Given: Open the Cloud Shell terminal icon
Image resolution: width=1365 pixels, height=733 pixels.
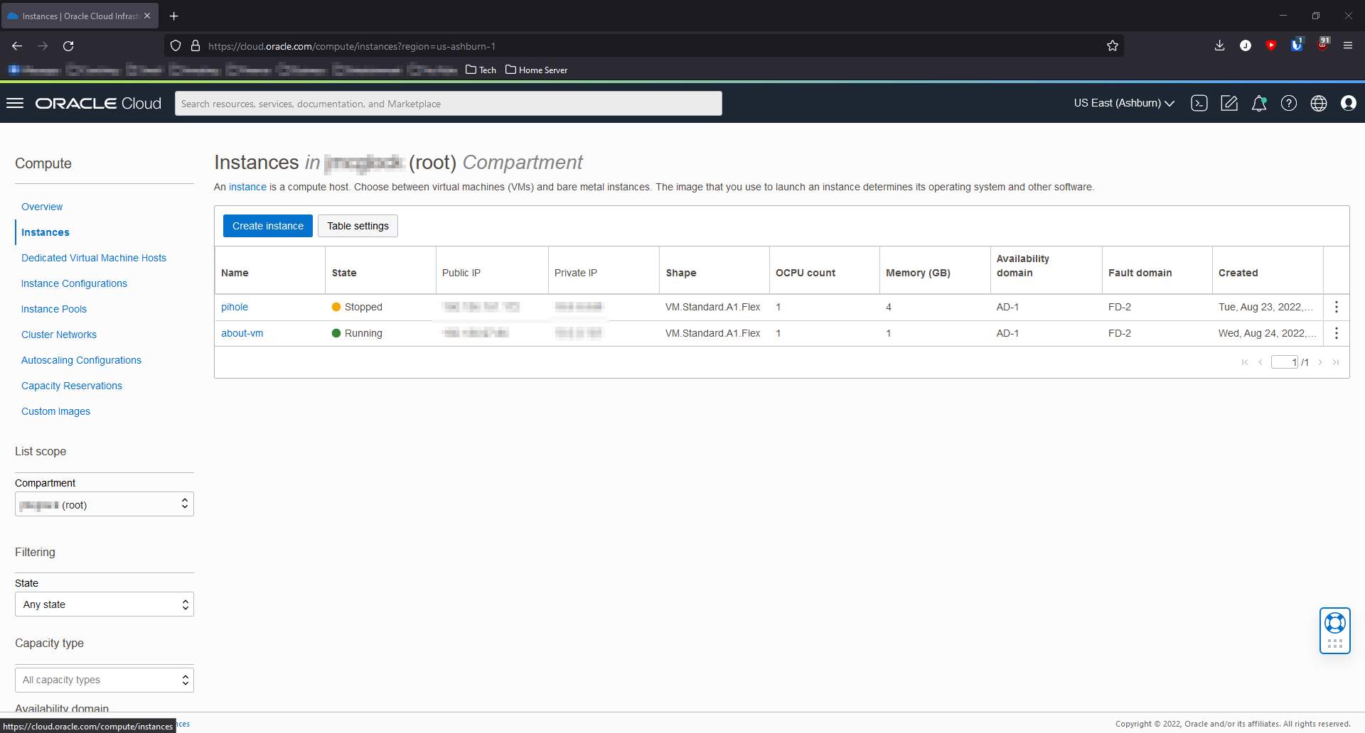Looking at the screenshot, I should point(1199,103).
